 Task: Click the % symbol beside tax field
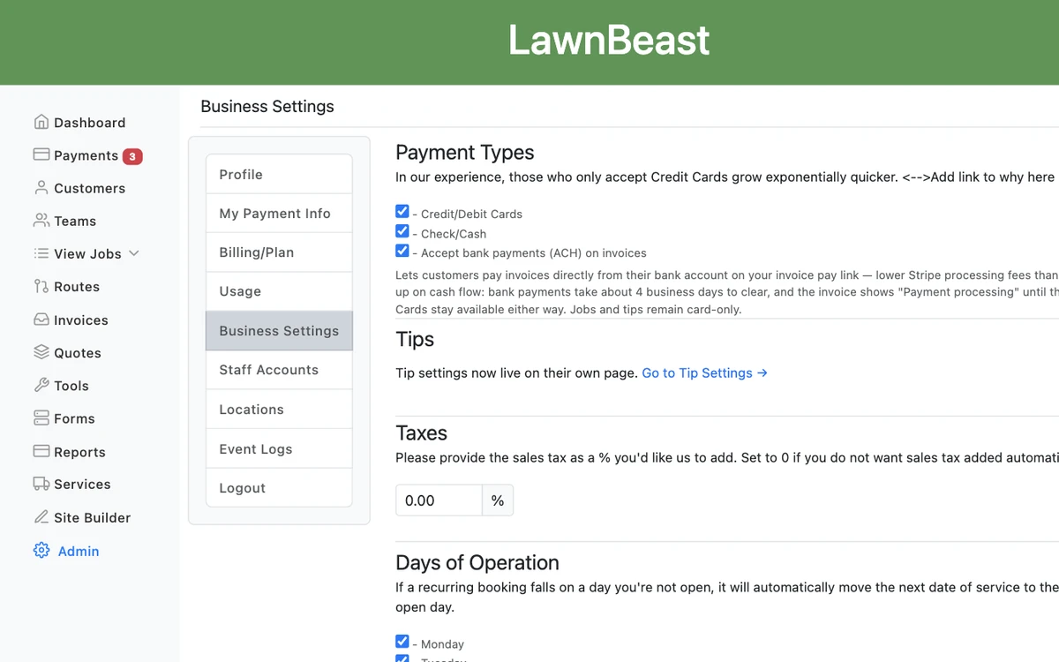tap(498, 500)
